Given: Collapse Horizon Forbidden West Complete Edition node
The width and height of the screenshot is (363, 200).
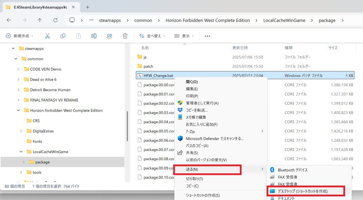Looking at the screenshot, I should pyautogui.click(x=18, y=111).
